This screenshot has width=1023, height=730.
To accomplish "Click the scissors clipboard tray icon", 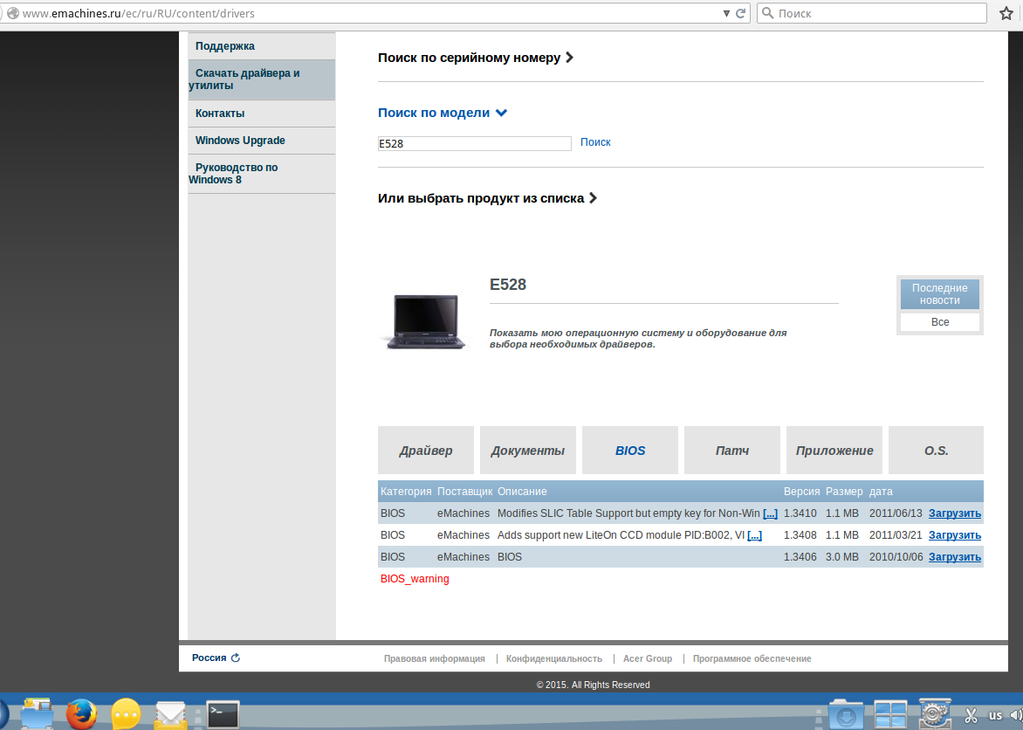I will click(971, 716).
